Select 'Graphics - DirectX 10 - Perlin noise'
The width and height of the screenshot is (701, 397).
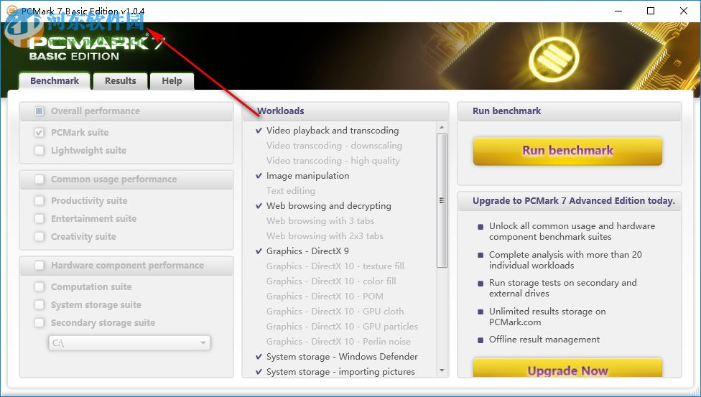(x=338, y=342)
